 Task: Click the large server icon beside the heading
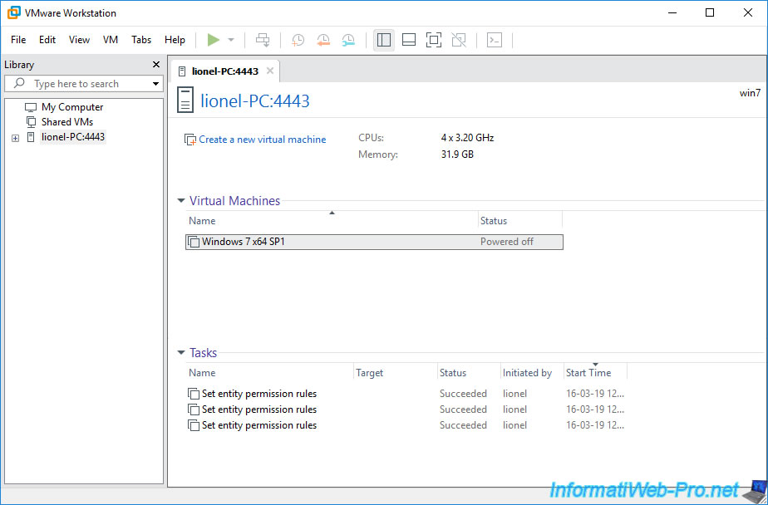(x=185, y=100)
